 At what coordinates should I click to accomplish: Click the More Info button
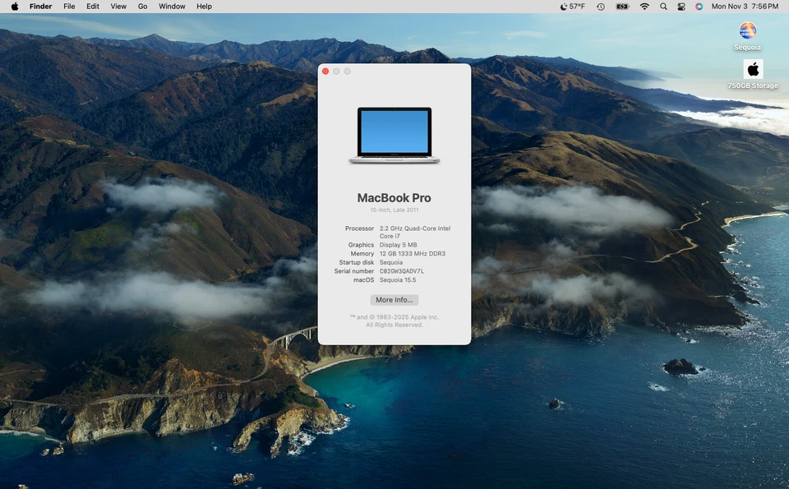pos(394,299)
